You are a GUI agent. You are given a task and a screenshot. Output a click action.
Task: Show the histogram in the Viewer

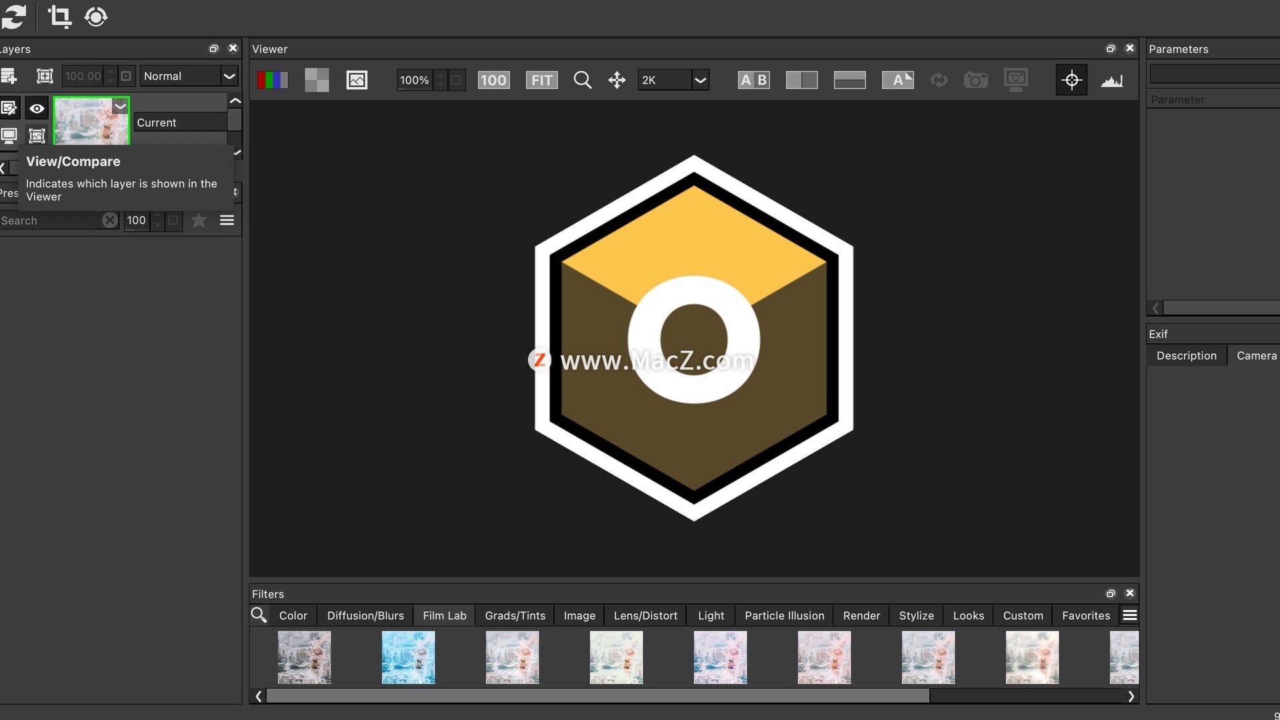pyautogui.click(x=1111, y=80)
